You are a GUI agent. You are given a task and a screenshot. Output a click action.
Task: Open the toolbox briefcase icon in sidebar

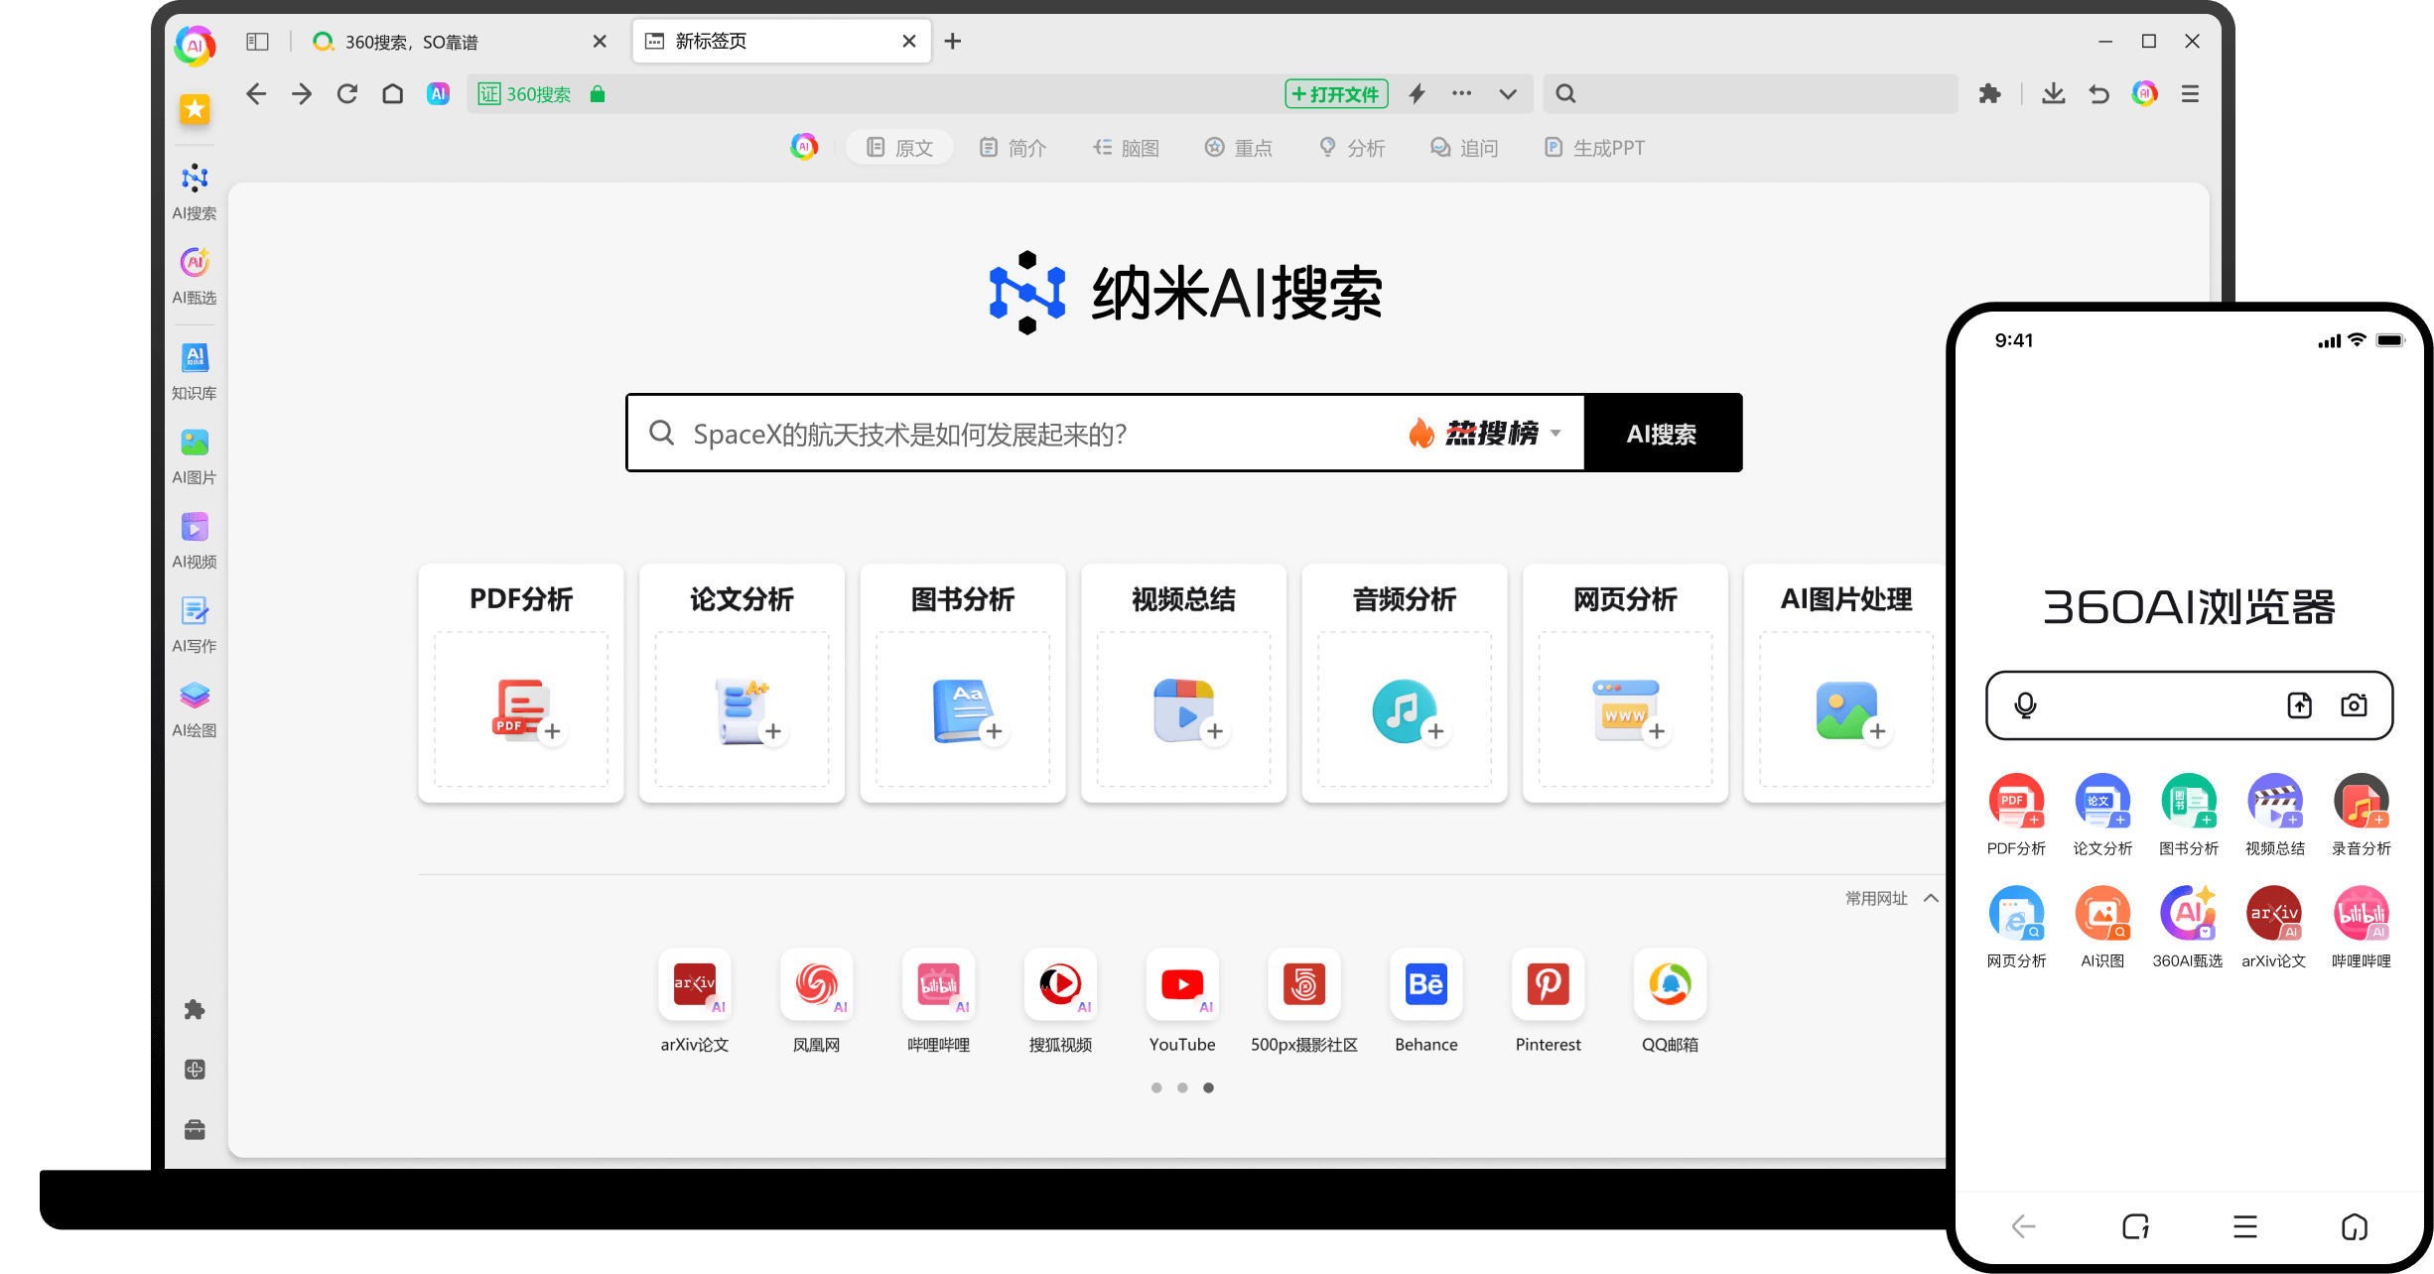(195, 1130)
